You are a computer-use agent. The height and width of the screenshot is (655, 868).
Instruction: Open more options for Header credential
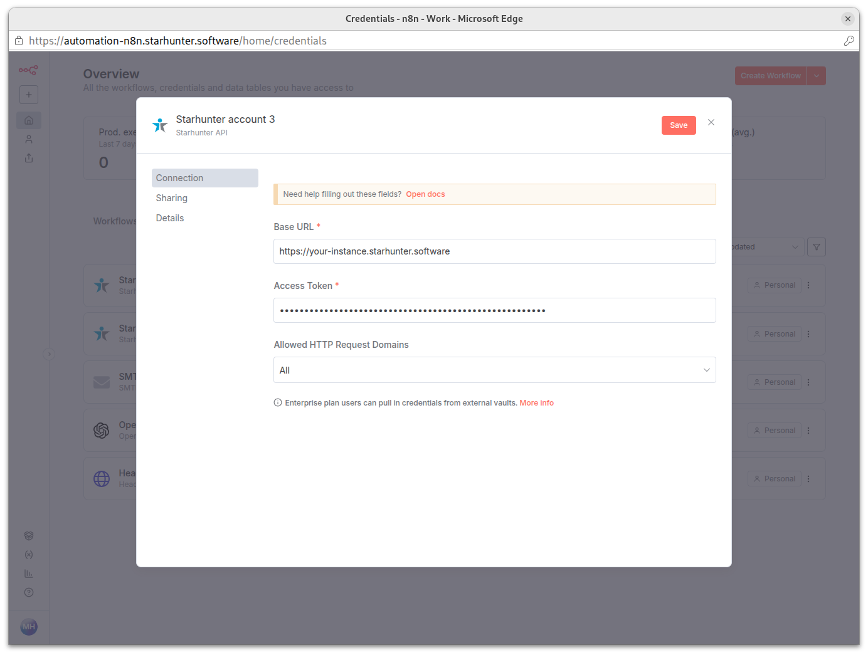(x=808, y=479)
